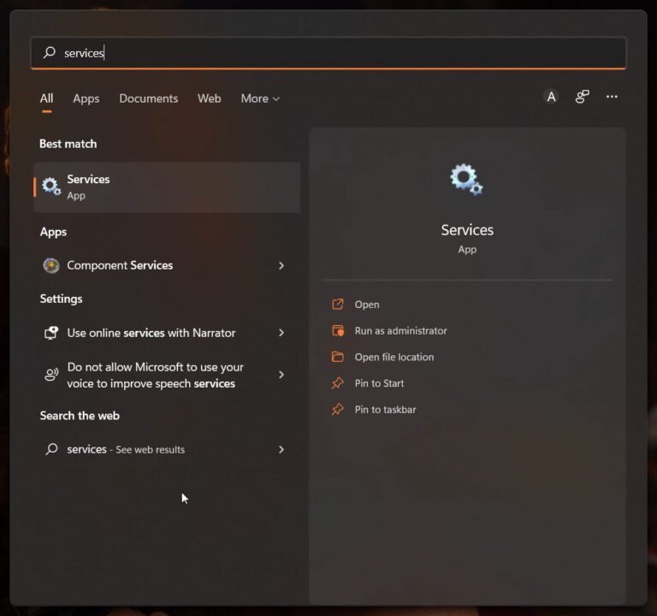Click the Narrator online services setting icon
Viewport: 657px width, 616px height.
coord(51,333)
